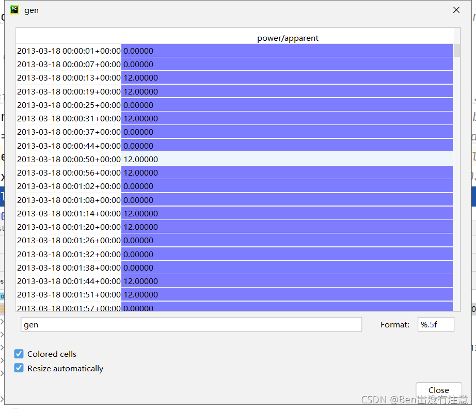Select row index 2013-03-18 00:01:02+00:00
The image size is (476, 409).
[69, 186]
